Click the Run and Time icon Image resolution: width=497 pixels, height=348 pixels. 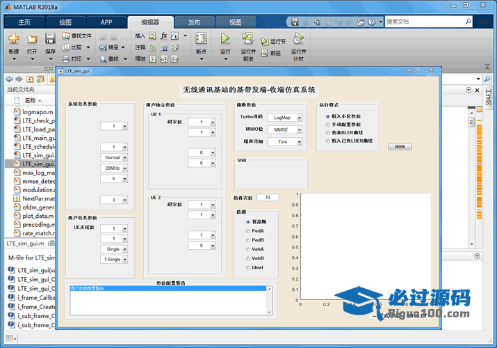point(298,39)
